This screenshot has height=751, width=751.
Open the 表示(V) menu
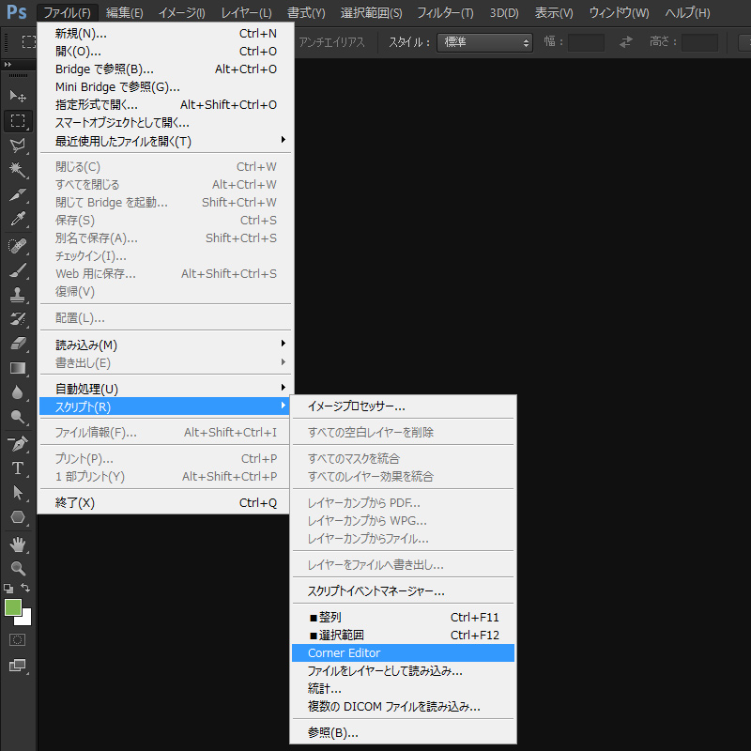554,12
